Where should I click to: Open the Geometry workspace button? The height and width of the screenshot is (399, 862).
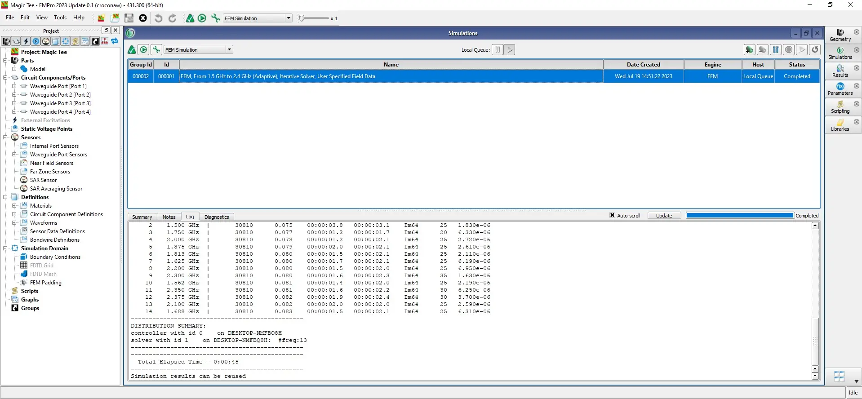pos(840,35)
